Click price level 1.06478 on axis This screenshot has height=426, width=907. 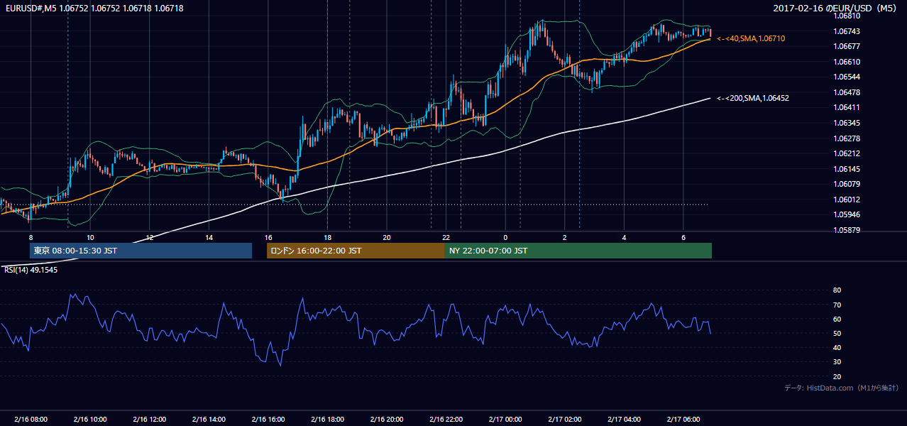point(847,92)
